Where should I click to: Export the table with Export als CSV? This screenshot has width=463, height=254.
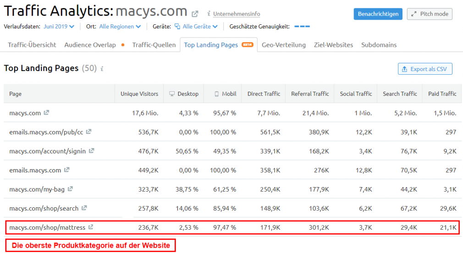point(425,69)
